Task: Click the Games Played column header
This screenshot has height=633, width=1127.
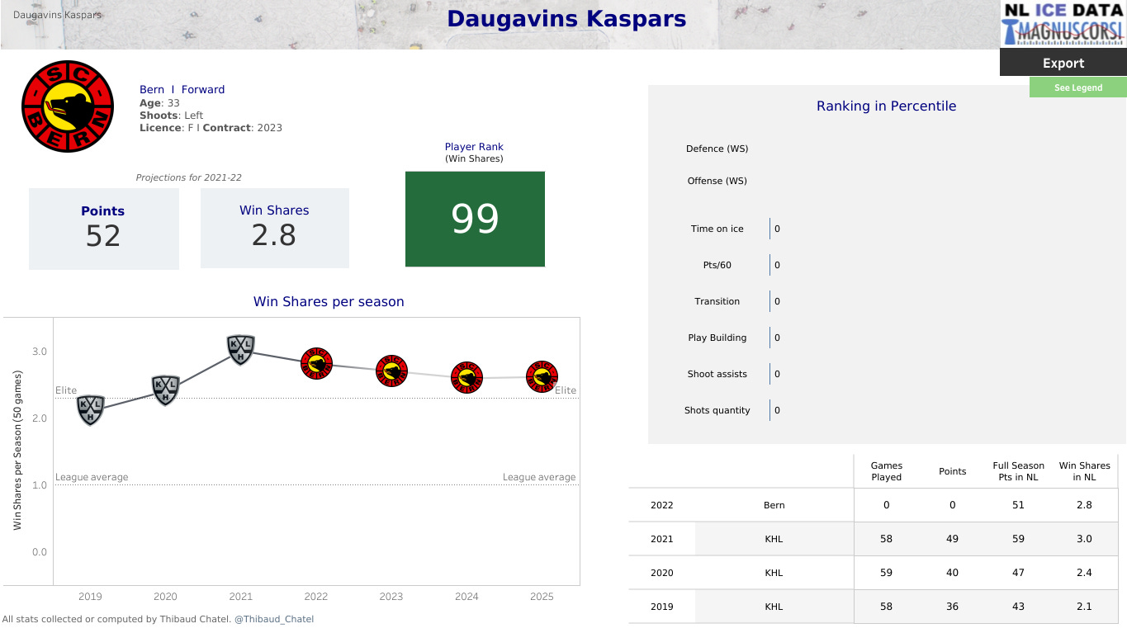Action: (886, 471)
